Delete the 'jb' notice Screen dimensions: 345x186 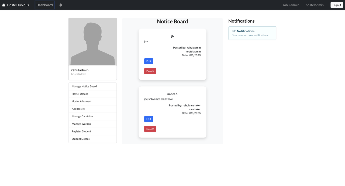pyautogui.click(x=150, y=71)
